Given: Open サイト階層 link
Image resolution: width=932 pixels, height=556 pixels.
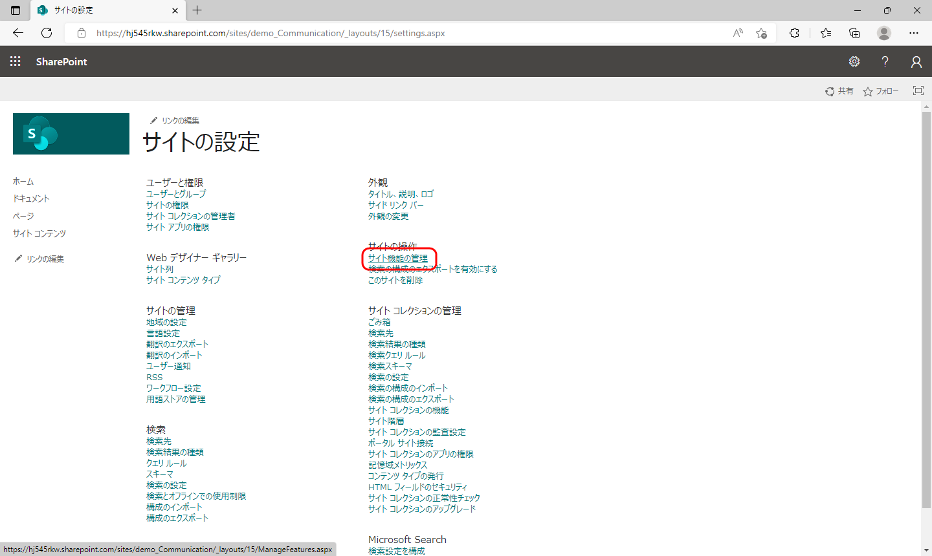Looking at the screenshot, I should coord(386,421).
